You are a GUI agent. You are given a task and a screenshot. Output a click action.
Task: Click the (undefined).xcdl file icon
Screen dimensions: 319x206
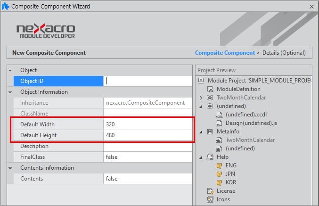(219, 115)
